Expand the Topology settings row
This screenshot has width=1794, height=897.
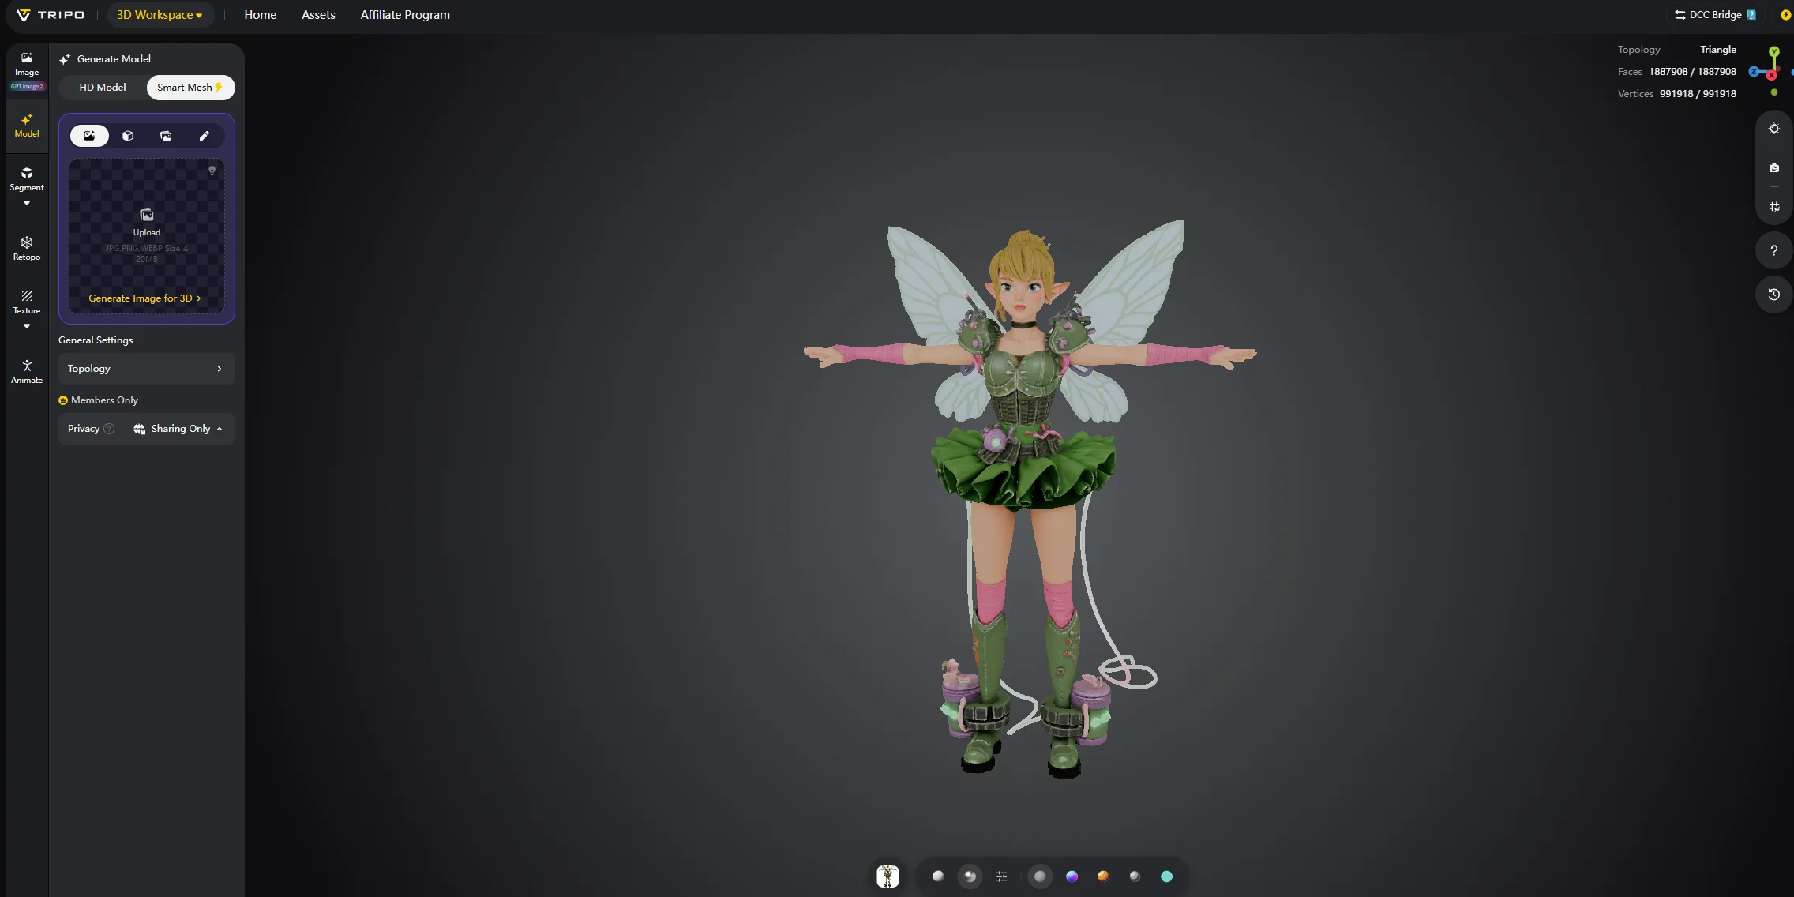[147, 369]
